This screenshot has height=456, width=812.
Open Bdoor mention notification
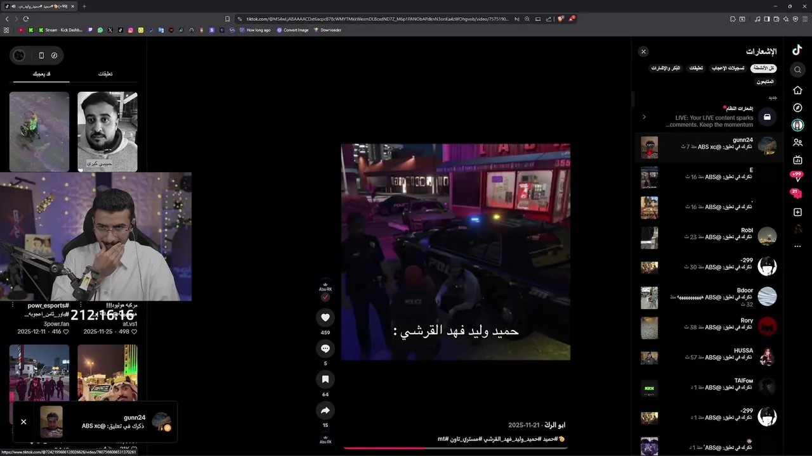coord(709,297)
